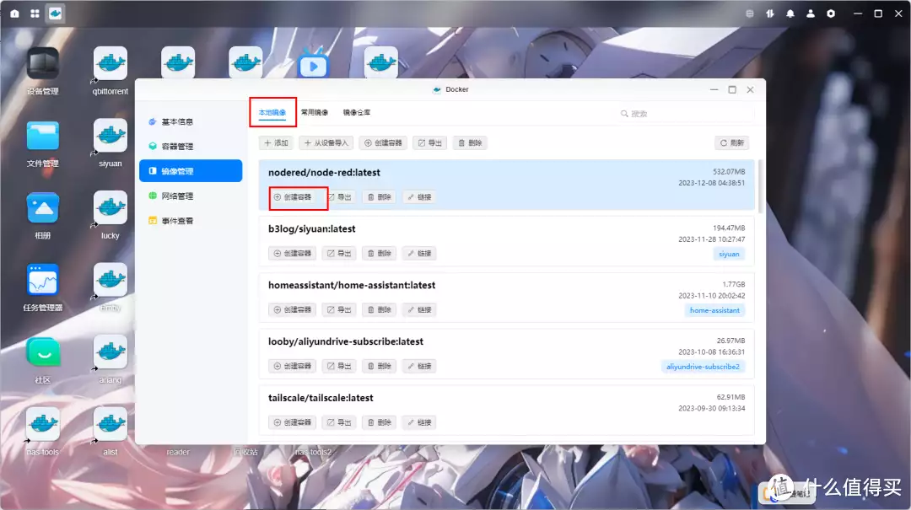
Task: Open the 文件管理 desktop icon
Action: (42, 137)
